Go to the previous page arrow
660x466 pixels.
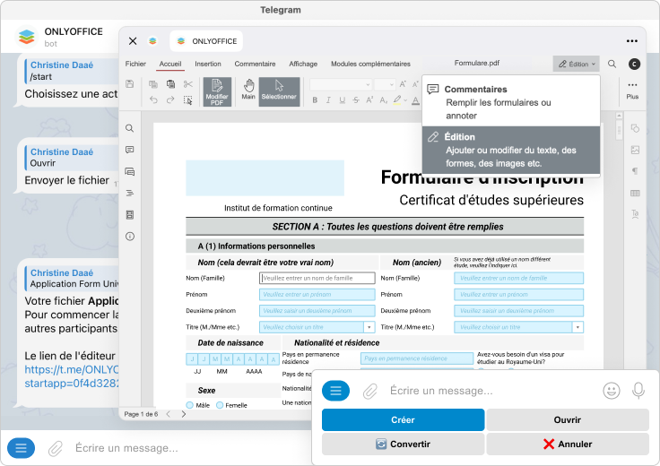tap(169, 414)
